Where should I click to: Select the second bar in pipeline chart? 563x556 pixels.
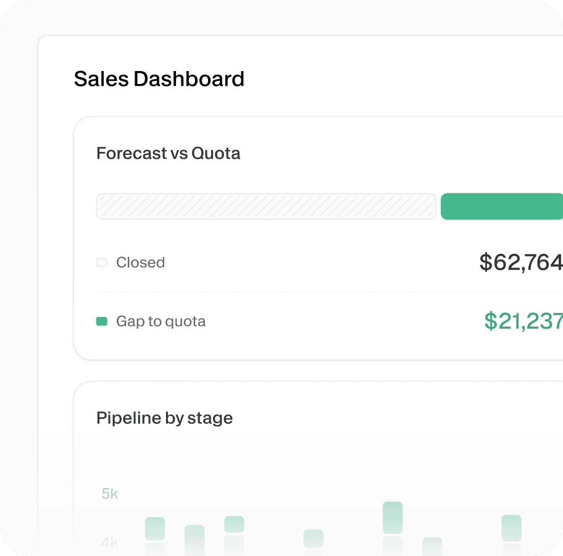pyautogui.click(x=194, y=536)
